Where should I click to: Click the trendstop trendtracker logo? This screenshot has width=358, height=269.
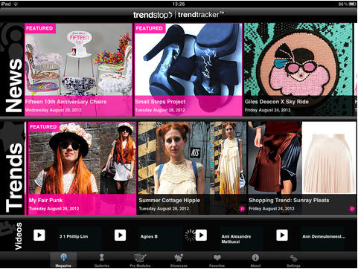179,15
